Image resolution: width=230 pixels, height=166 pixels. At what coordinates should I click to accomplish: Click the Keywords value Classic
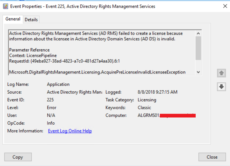click(144, 107)
